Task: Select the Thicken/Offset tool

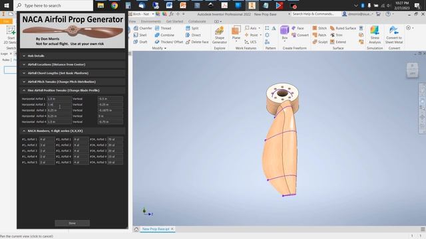Action: [x=168, y=42]
